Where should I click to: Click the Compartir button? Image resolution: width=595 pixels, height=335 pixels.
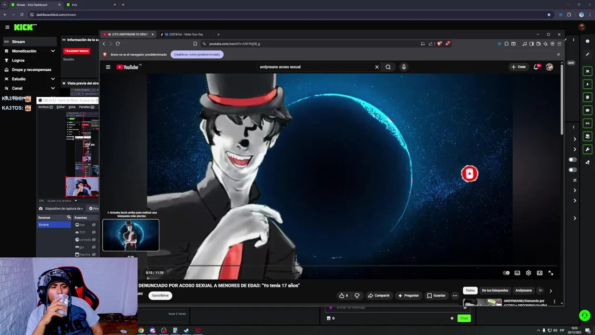[379, 295]
